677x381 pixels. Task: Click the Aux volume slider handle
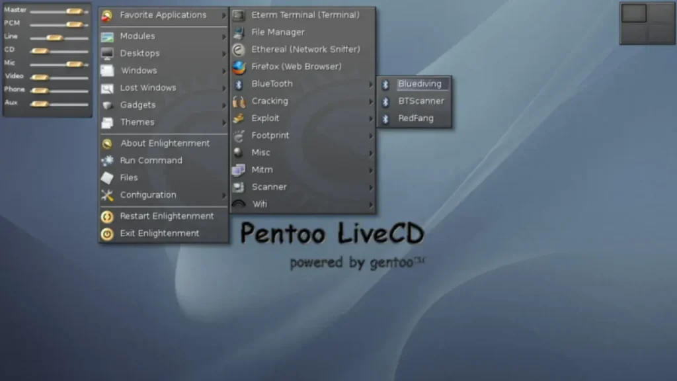tap(40, 104)
